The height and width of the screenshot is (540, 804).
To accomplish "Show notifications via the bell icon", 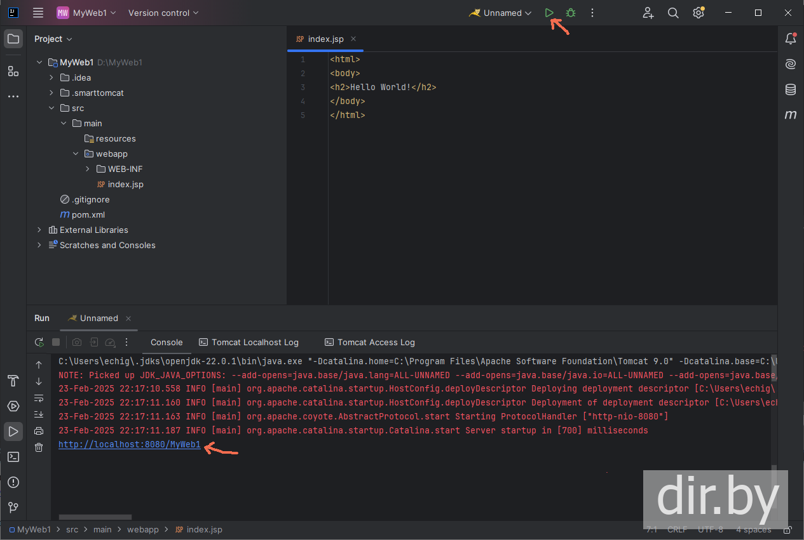I will (x=791, y=39).
